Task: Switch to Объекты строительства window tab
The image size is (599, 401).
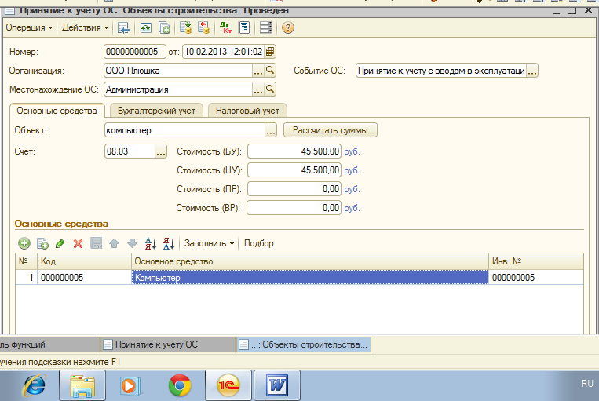Action: 303,344
